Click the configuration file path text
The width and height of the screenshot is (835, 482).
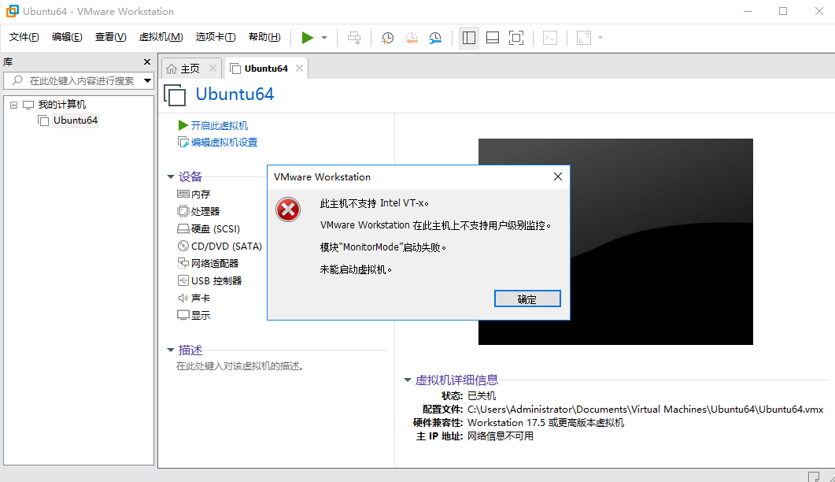[645, 410]
